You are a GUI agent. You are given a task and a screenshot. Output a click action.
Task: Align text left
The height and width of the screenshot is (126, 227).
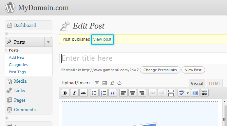(123, 93)
